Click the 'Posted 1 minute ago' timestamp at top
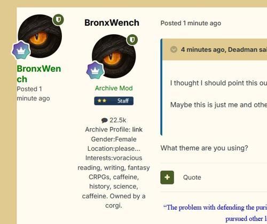The image size is (267, 224). coord(191,23)
